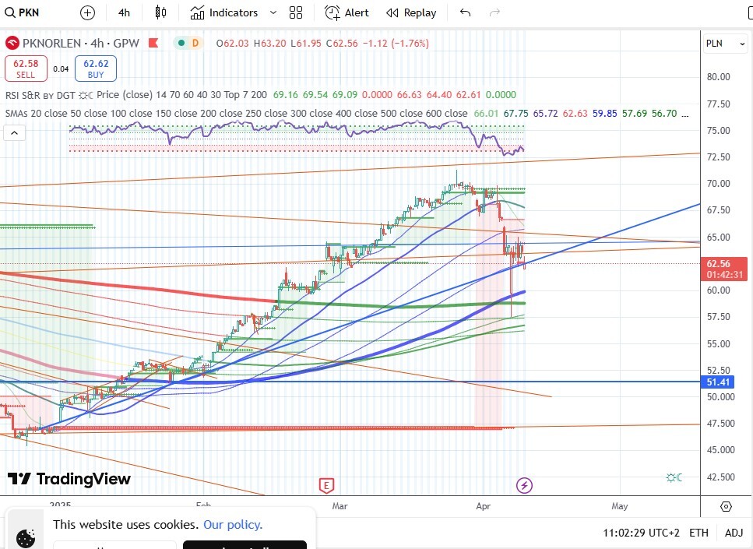Image resolution: width=753 pixels, height=549 pixels.
Task: Click the −1.12 (−1.76%) change value
Action: pyautogui.click(x=396, y=44)
